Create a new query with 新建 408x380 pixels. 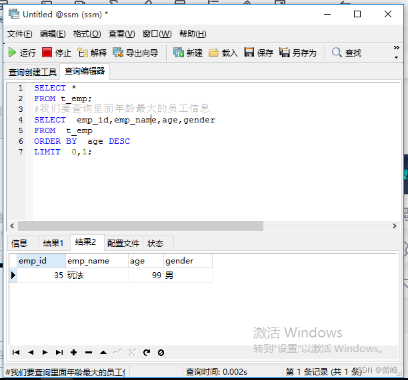point(188,53)
